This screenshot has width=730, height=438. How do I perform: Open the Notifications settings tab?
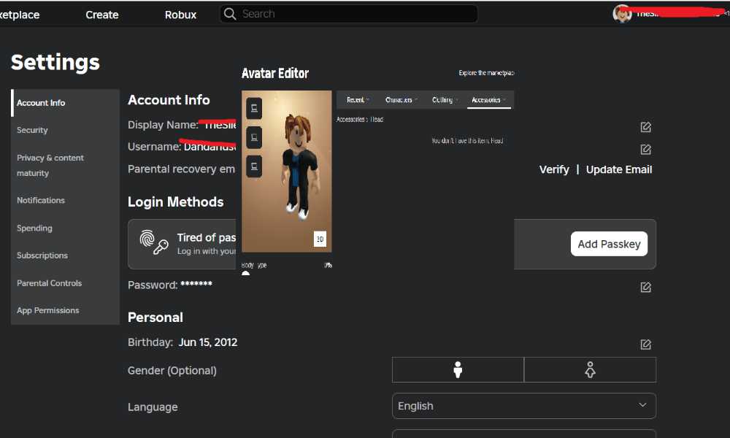pos(65,200)
